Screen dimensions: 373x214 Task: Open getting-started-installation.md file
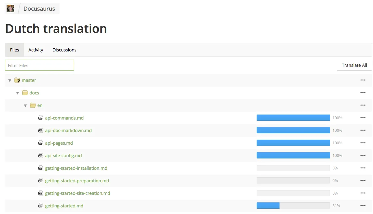coord(76,168)
